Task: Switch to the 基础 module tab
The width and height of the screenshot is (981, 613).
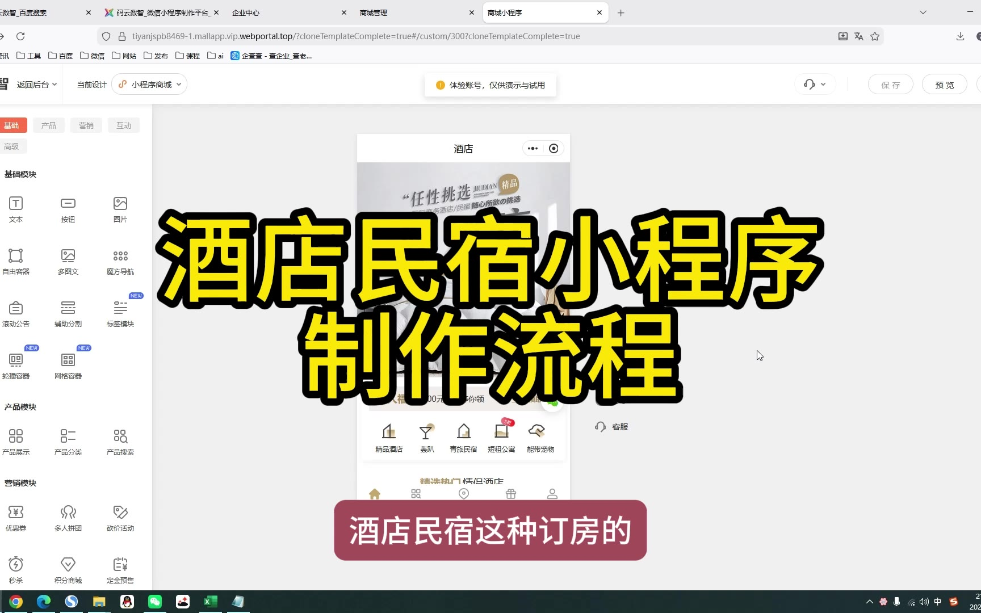Action: pyautogui.click(x=11, y=125)
